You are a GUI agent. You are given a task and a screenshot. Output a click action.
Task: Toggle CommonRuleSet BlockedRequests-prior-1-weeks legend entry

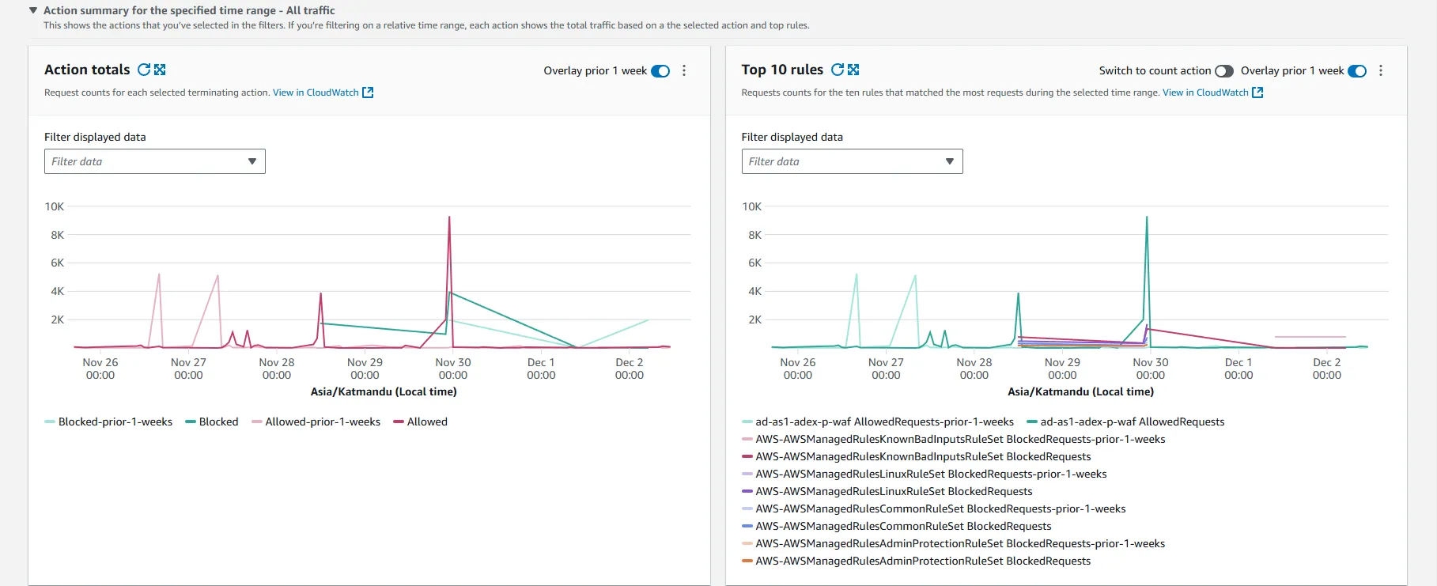pyautogui.click(x=934, y=508)
